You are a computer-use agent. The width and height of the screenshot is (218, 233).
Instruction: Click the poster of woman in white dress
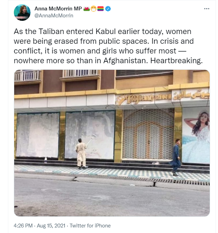point(196,135)
